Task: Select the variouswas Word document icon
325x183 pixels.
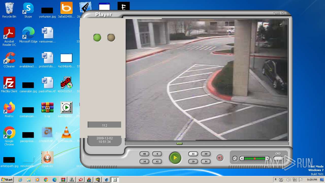Action: [x=47, y=35]
